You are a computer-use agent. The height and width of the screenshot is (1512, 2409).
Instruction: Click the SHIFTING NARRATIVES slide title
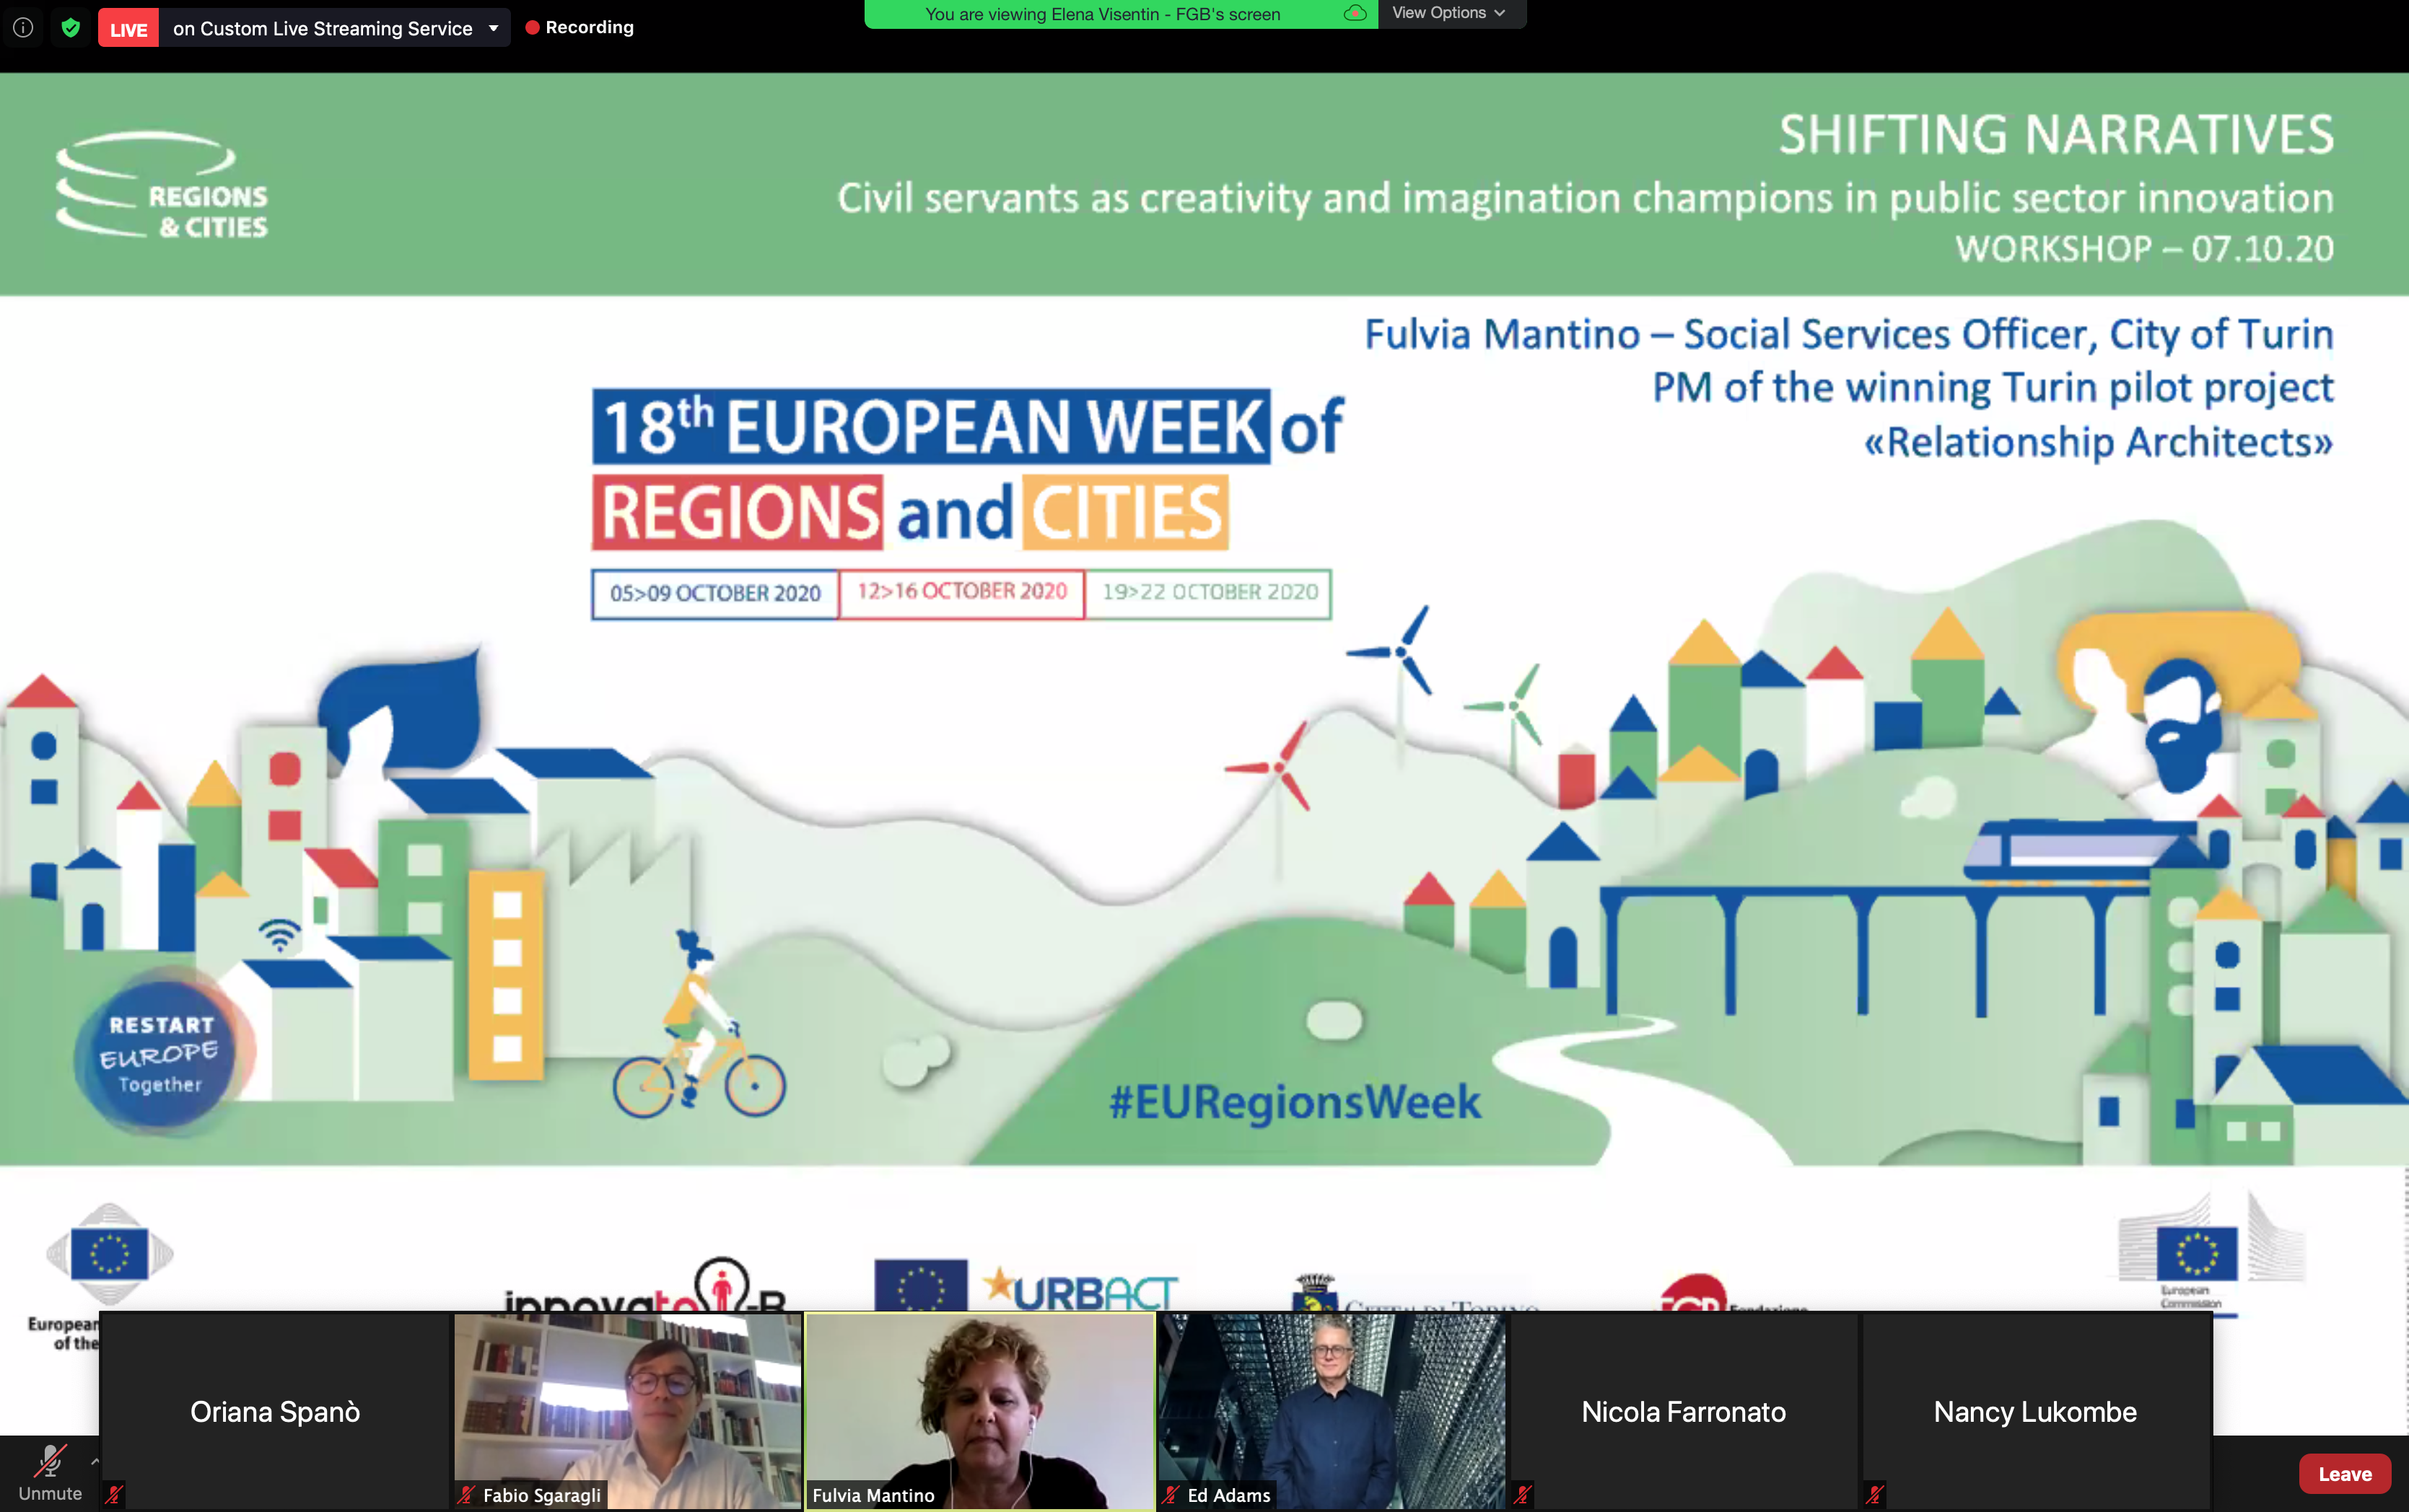(x=2056, y=135)
